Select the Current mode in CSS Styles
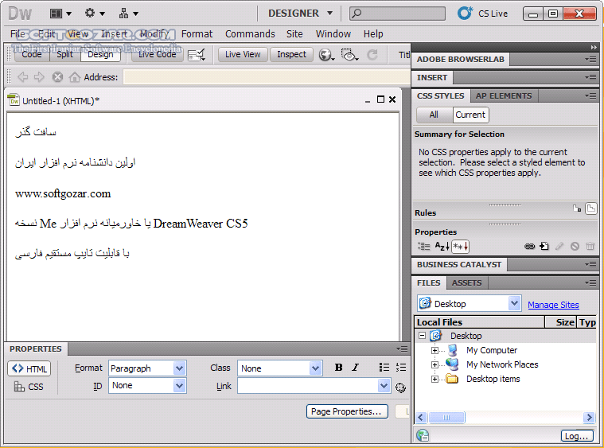The width and height of the screenshot is (604, 448). [x=470, y=115]
